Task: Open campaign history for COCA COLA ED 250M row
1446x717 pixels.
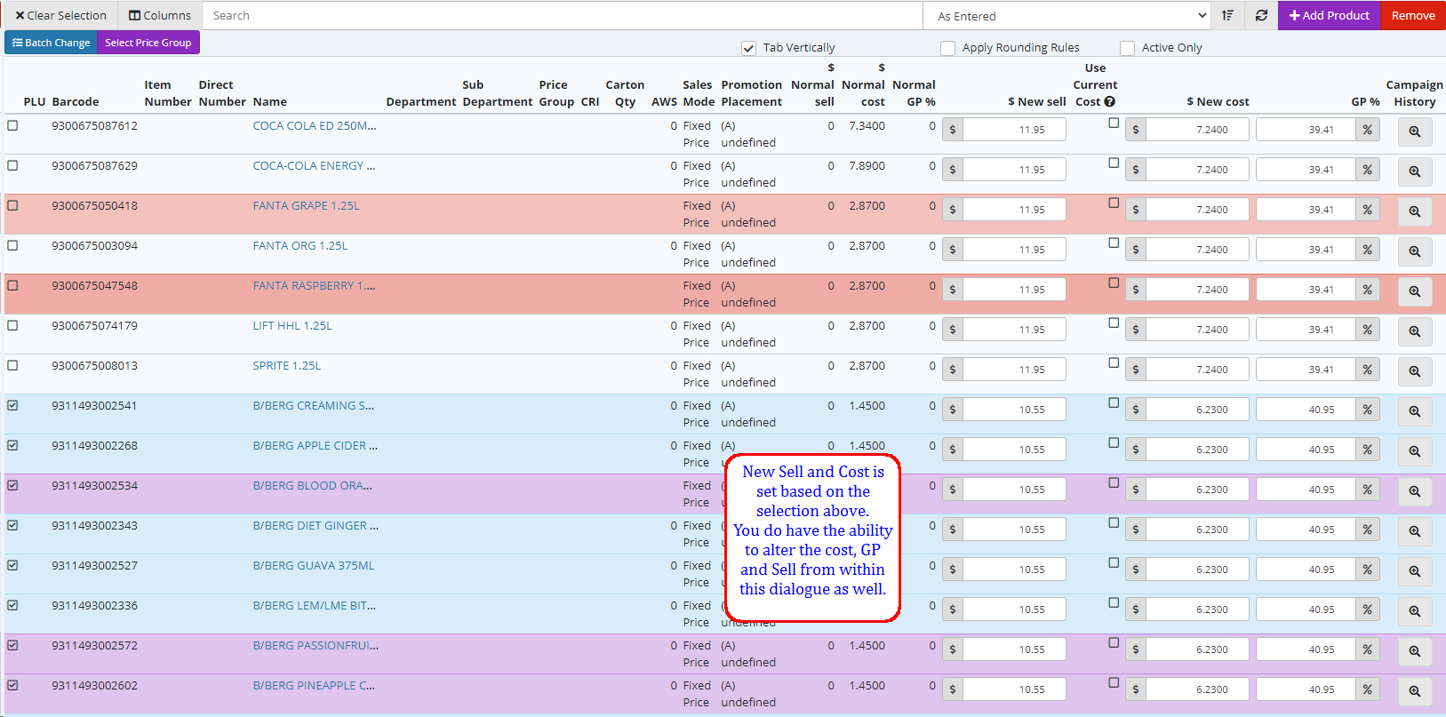Action: tap(1414, 131)
